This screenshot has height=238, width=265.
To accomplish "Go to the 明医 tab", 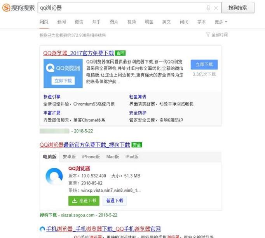I will [x=149, y=22].
